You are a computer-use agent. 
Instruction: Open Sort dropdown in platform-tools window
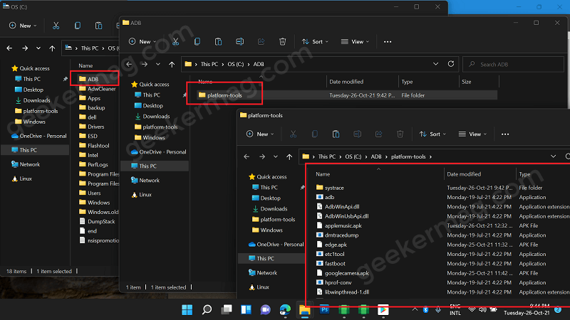click(x=432, y=134)
